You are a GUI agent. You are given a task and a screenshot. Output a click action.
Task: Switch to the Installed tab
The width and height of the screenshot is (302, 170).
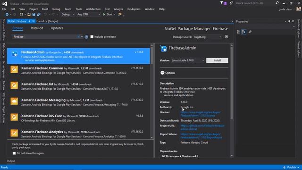click(37, 28)
